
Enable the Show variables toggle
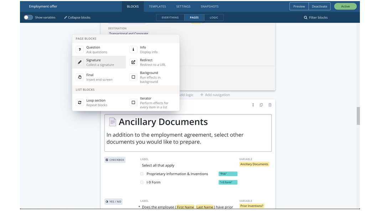[28, 17]
